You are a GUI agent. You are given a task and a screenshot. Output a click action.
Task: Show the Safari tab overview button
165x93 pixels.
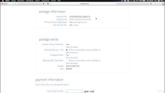click(x=160, y=4)
